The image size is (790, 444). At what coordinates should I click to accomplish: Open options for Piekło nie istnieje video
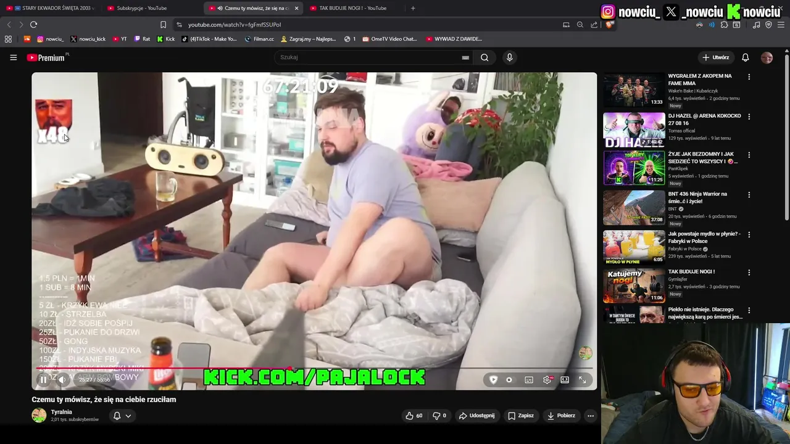(749, 311)
